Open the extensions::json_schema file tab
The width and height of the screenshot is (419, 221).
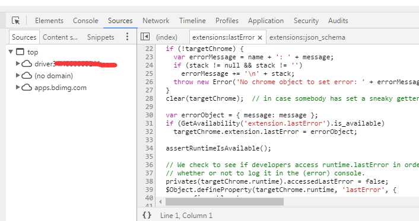[x=307, y=37]
